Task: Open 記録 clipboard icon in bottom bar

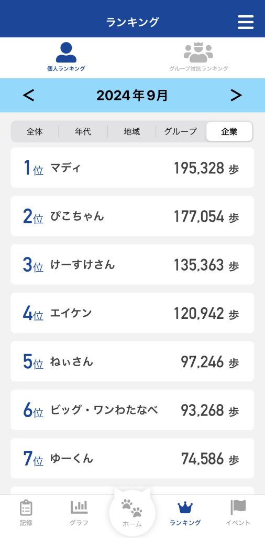Action: point(26,508)
